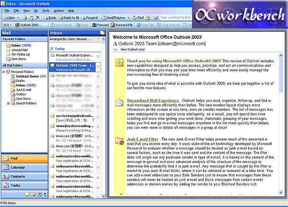Switch to the Contacts pane

click(x=24, y=176)
